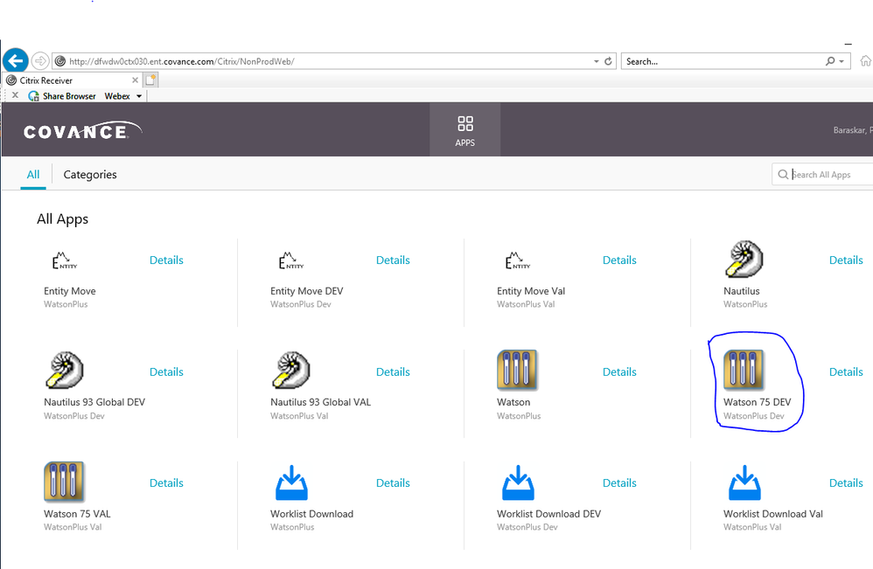Expand the address bar history dropdown

click(x=597, y=61)
